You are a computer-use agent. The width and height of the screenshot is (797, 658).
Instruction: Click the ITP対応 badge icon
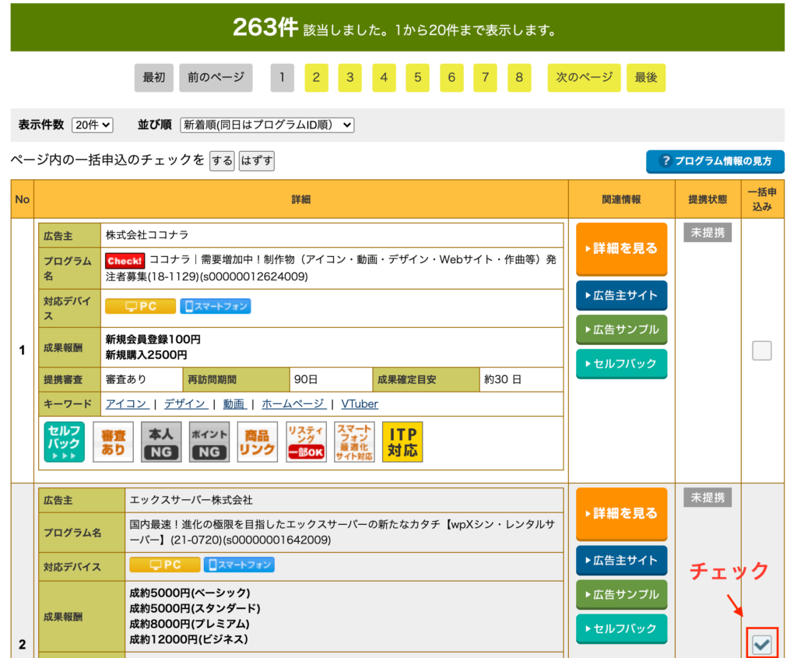(x=402, y=442)
